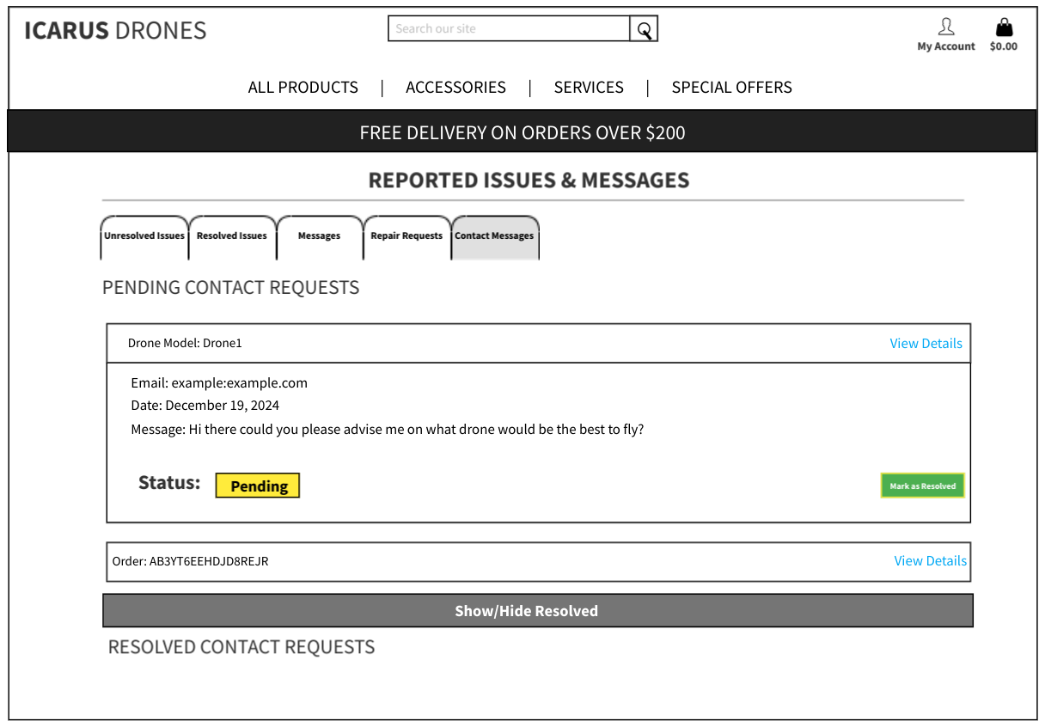Select SPECIAL OFFERS in navigation
1045x727 pixels.
[731, 88]
